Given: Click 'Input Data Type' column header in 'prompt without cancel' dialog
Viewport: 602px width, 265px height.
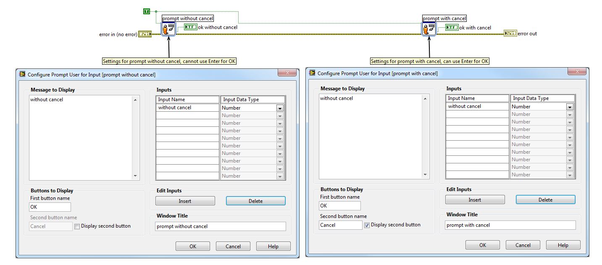Looking at the screenshot, I should [x=252, y=100].
